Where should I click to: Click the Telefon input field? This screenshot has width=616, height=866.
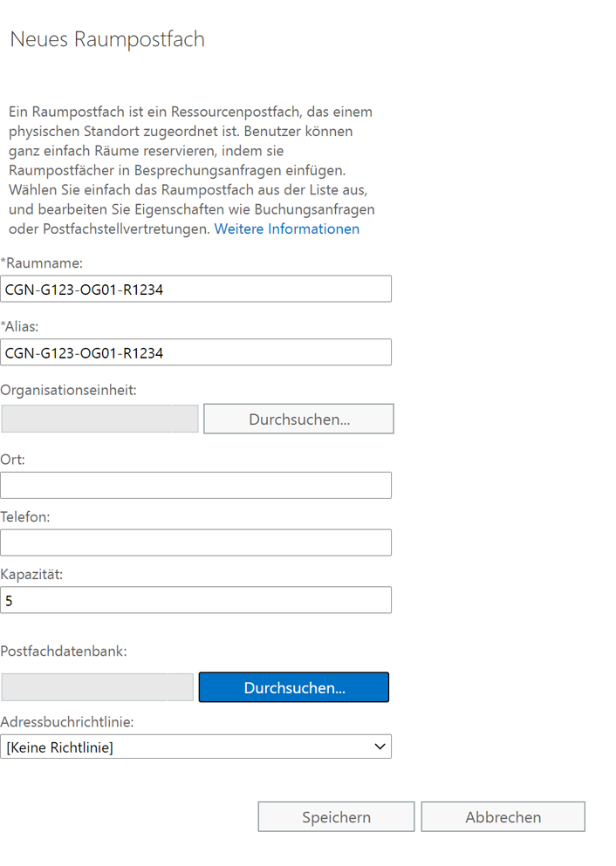click(195, 543)
